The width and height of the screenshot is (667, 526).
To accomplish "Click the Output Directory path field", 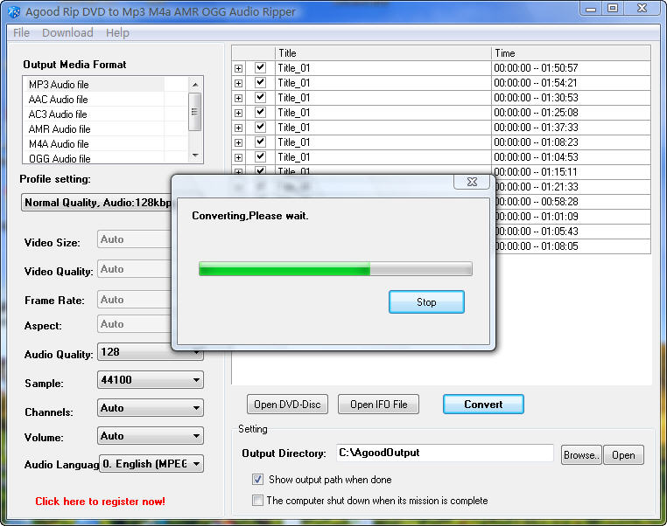I will (x=445, y=453).
